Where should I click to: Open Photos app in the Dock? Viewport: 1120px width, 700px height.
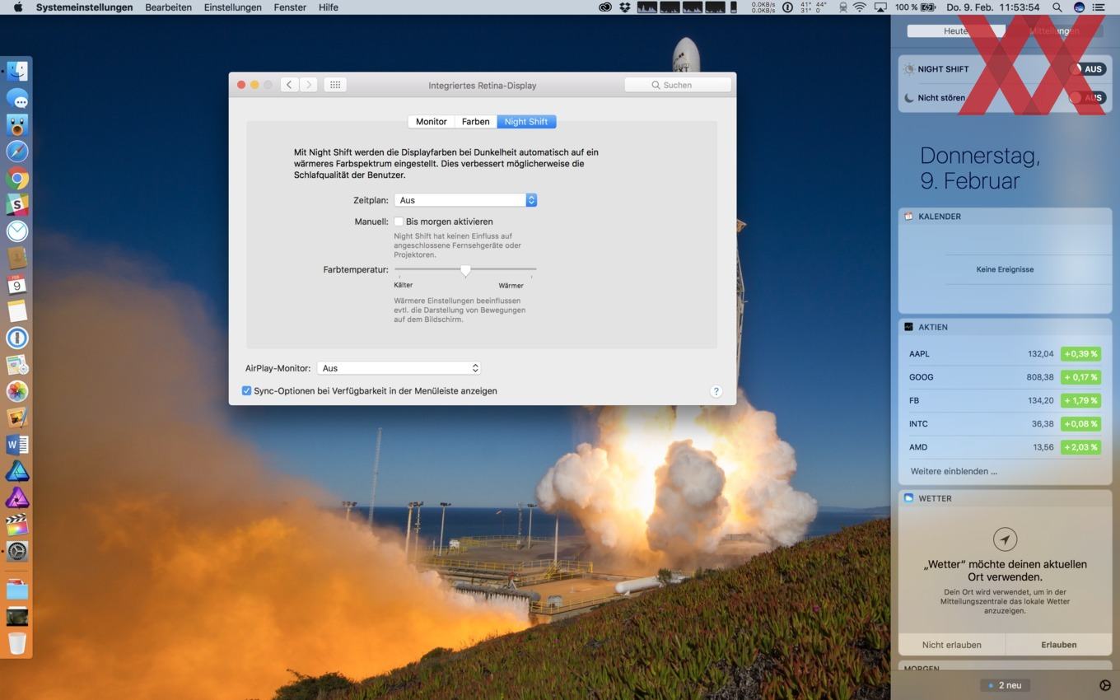[x=17, y=391]
